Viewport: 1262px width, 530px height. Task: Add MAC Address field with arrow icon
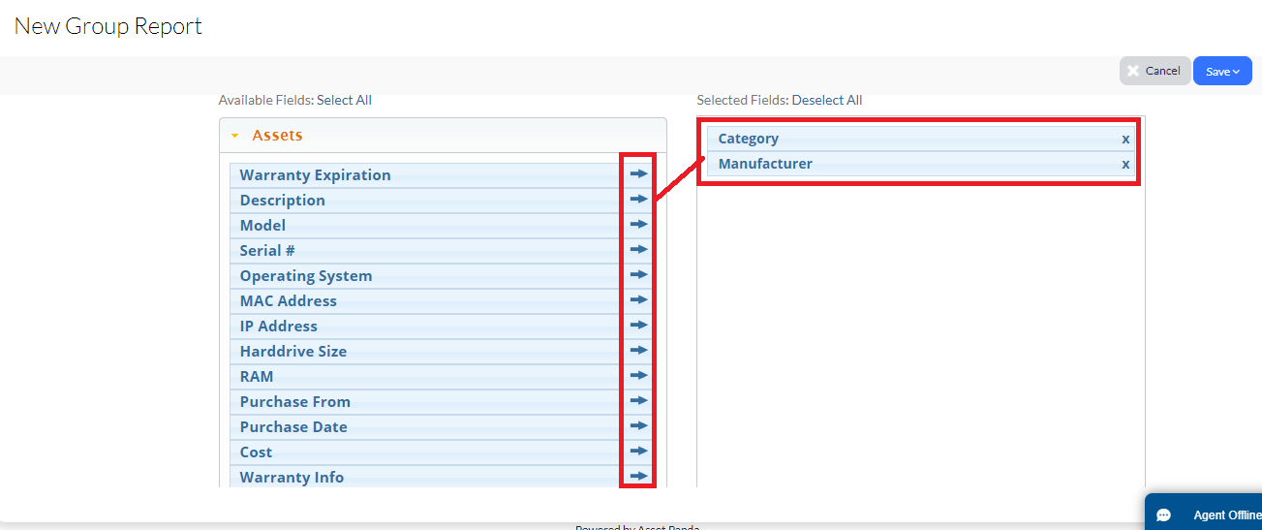click(x=638, y=300)
